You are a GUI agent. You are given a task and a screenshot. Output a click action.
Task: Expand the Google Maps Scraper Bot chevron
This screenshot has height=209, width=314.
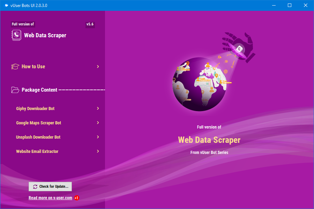98,123
